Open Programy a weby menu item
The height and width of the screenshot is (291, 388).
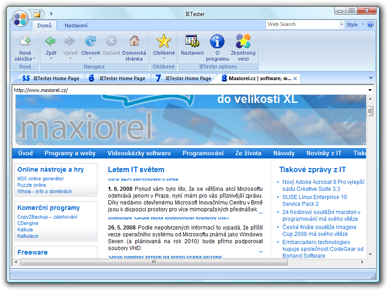click(70, 153)
